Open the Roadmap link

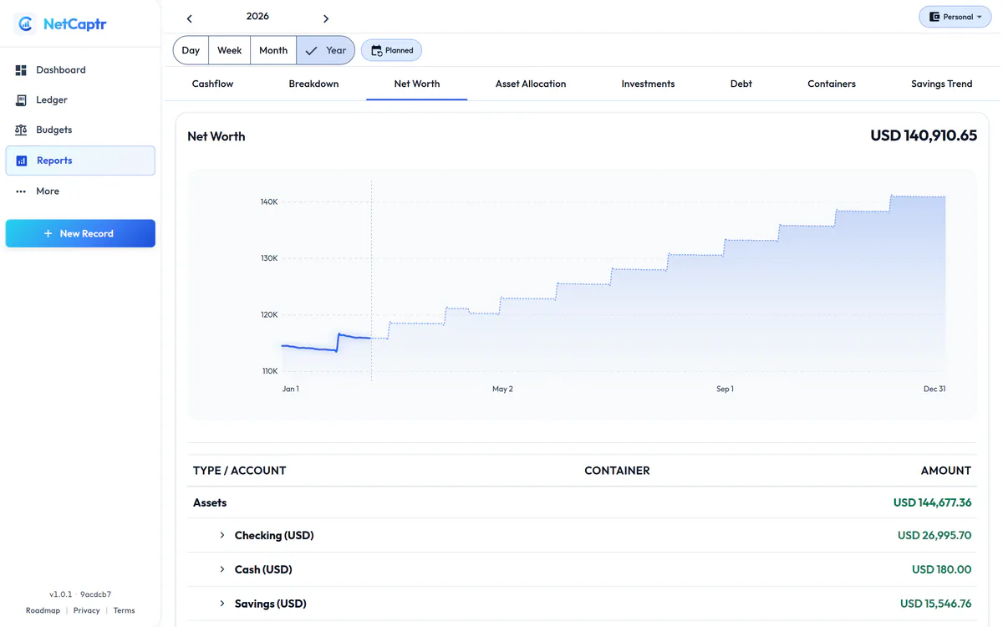(43, 610)
